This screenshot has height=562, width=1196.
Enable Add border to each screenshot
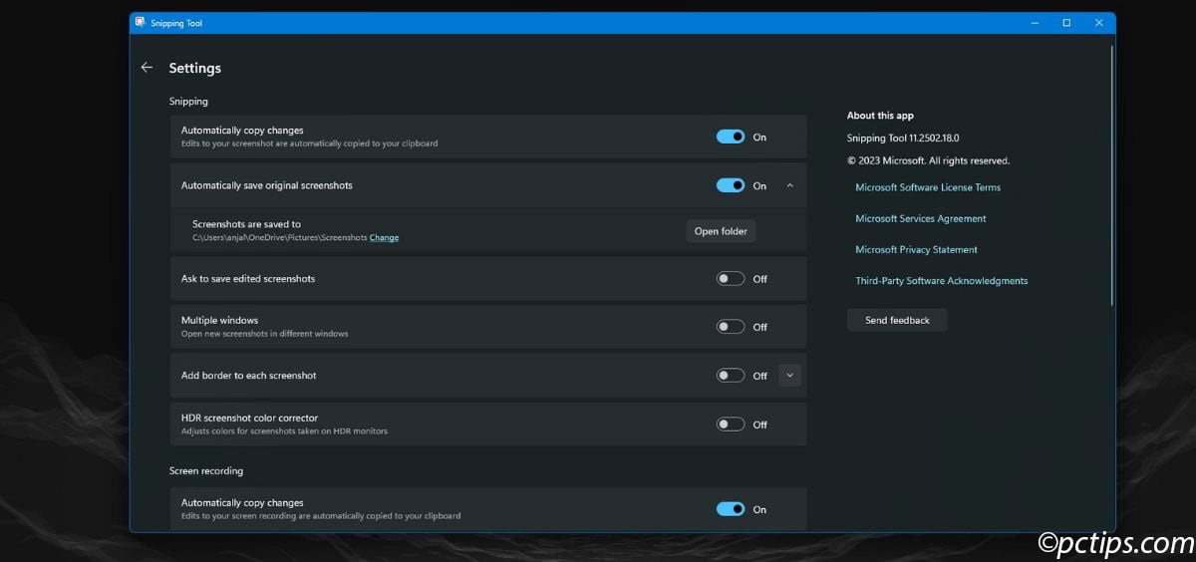point(731,376)
